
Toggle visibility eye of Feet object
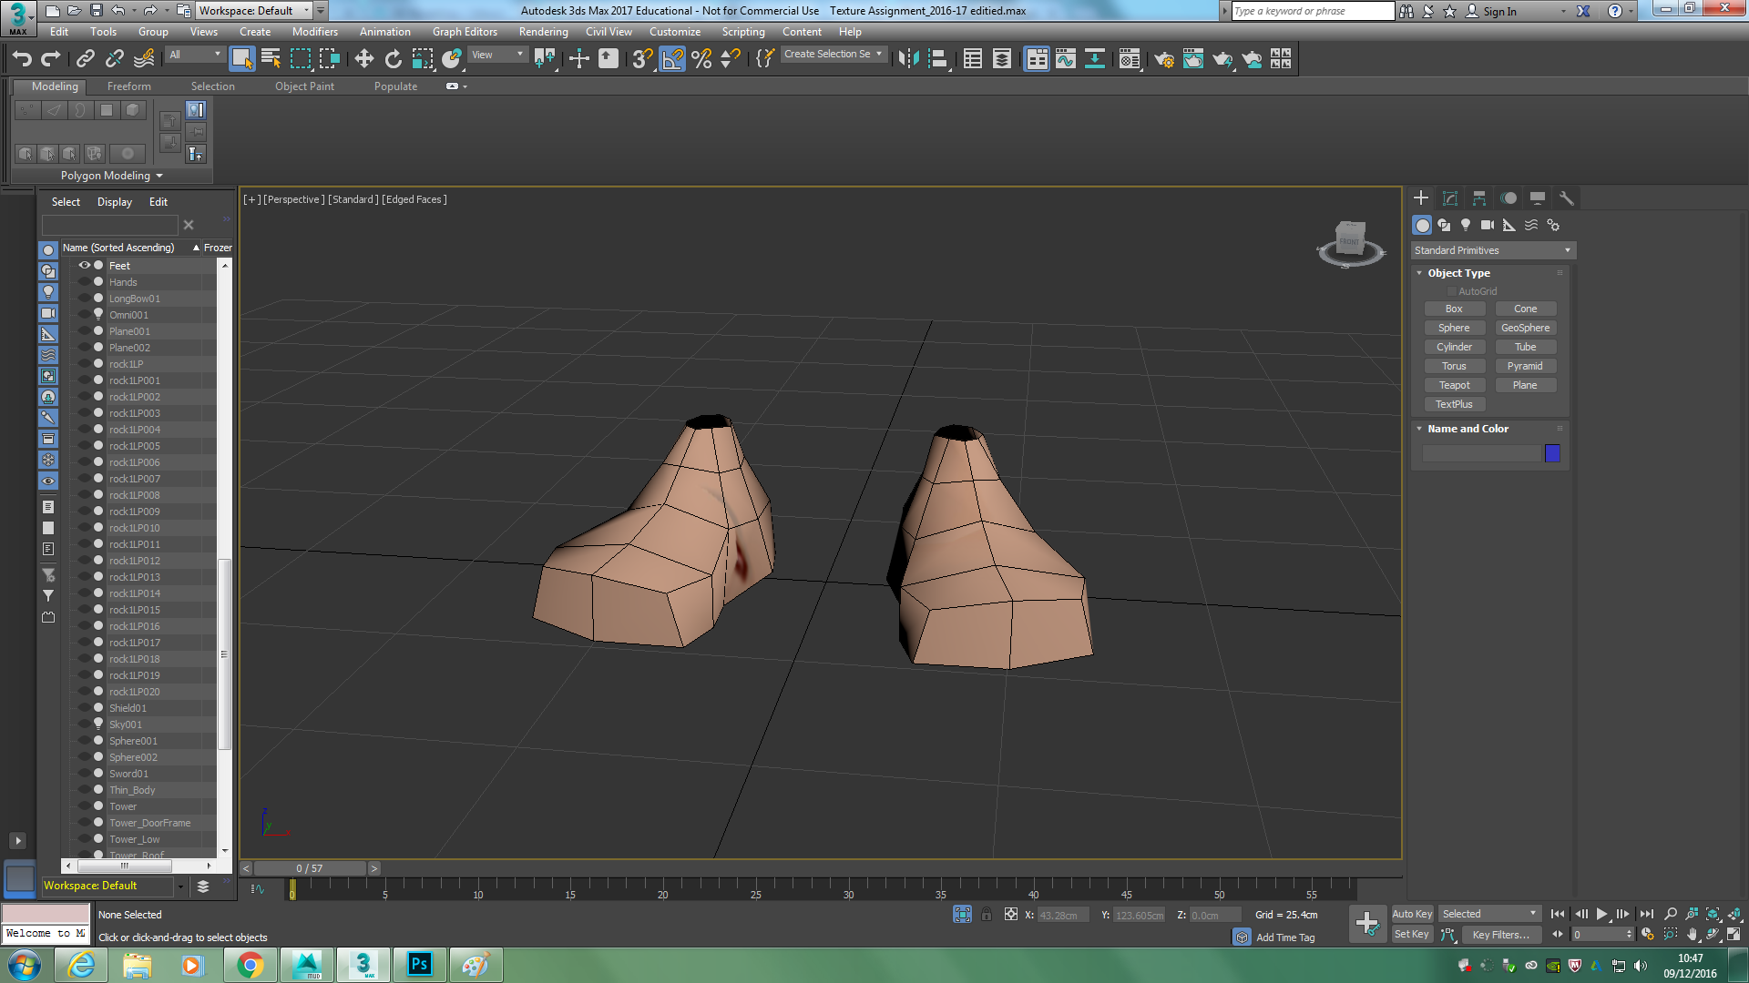84,265
